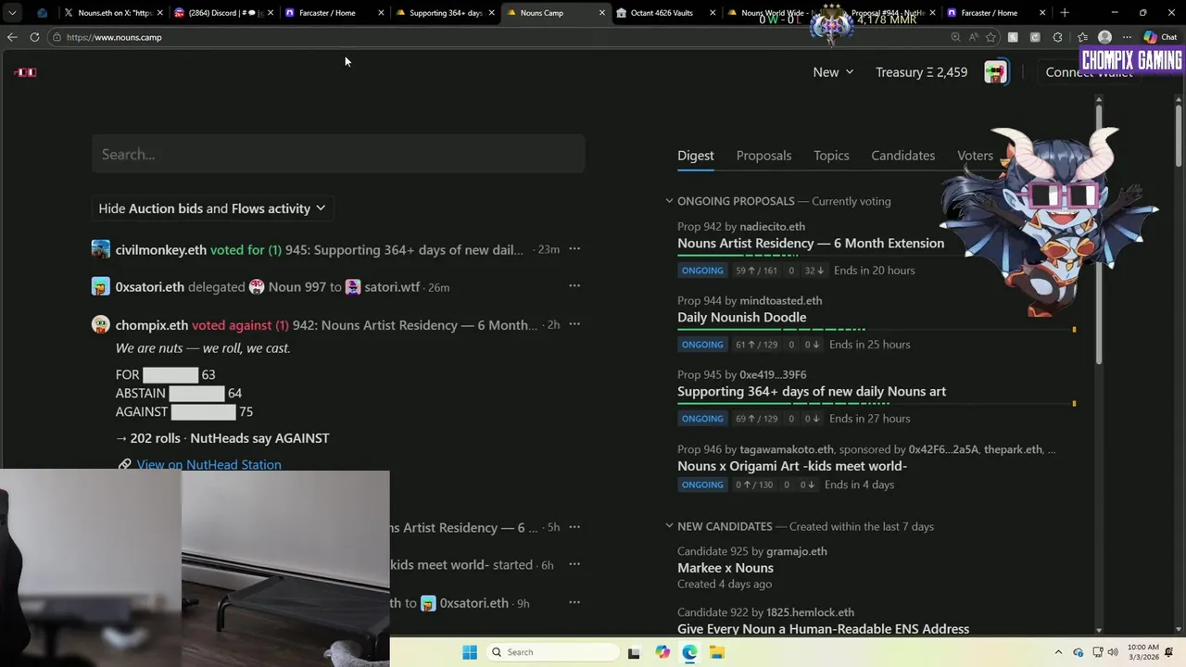Image resolution: width=1186 pixels, height=667 pixels.
Task: Click the gramajo.eth candidate author
Action: click(796, 551)
